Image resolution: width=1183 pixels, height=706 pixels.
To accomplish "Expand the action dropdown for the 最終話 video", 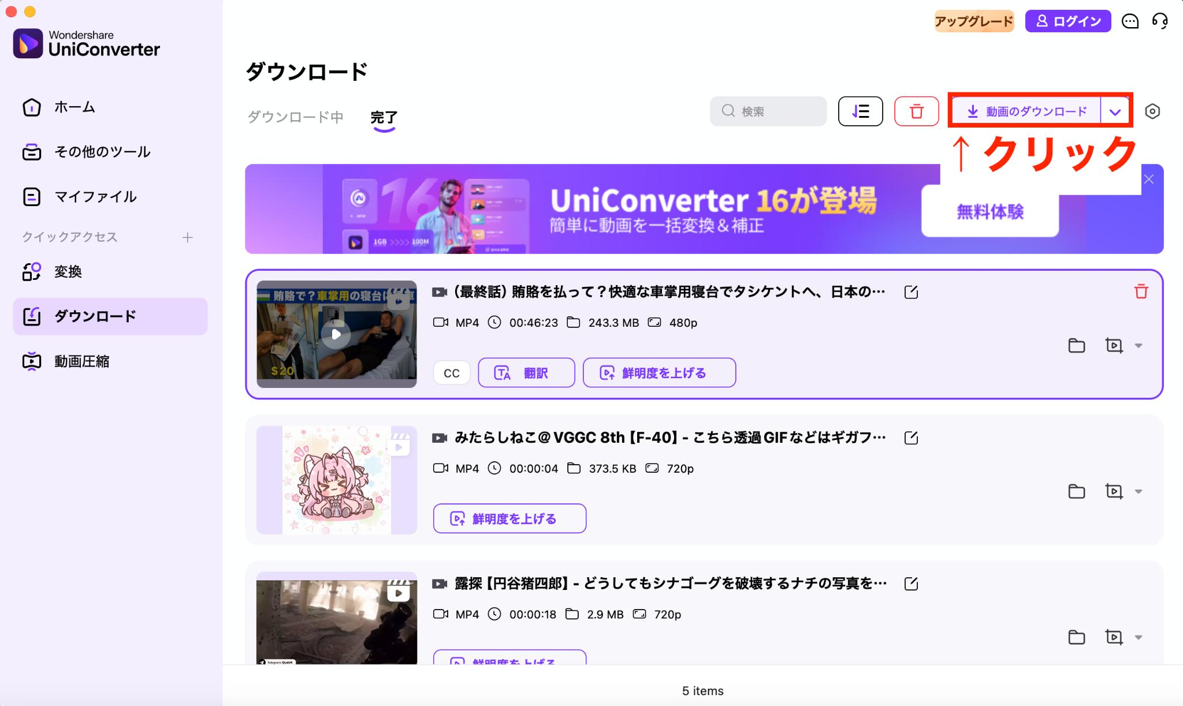I will 1139,346.
